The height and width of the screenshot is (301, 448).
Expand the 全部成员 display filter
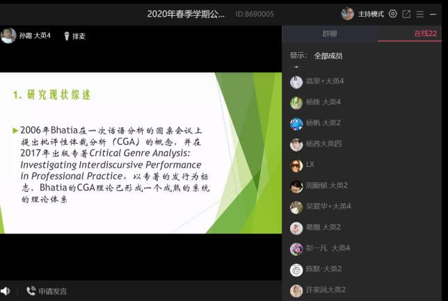(328, 56)
